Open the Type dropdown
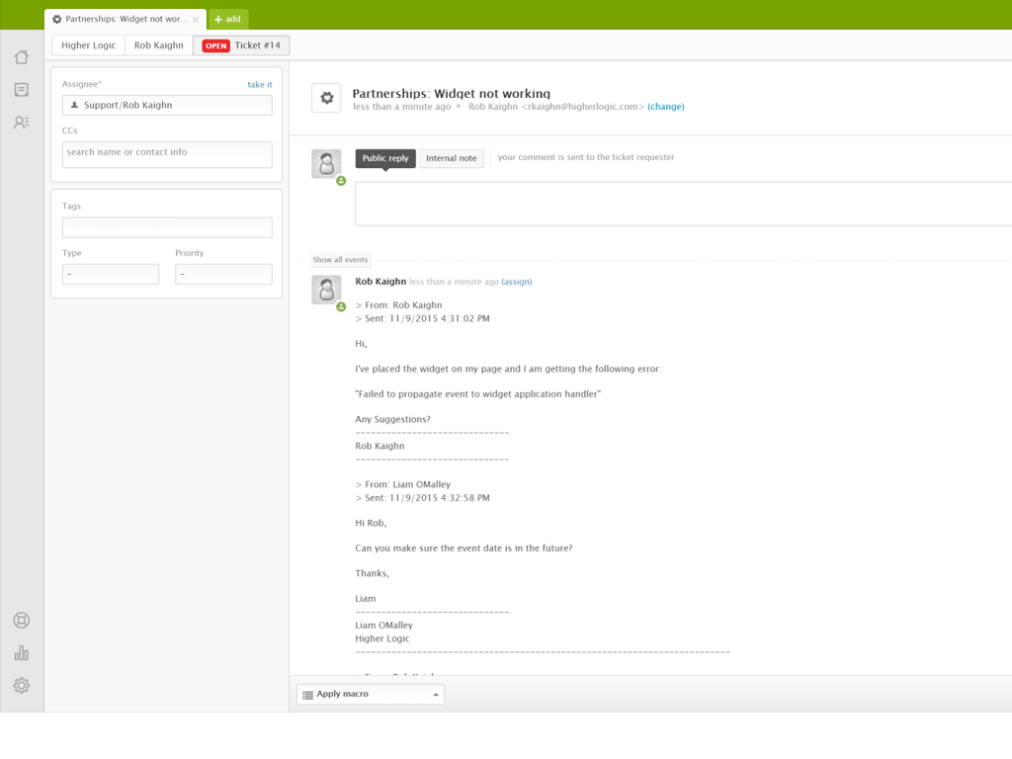Screen dimensions: 1012x759 pyautogui.click(x=110, y=274)
